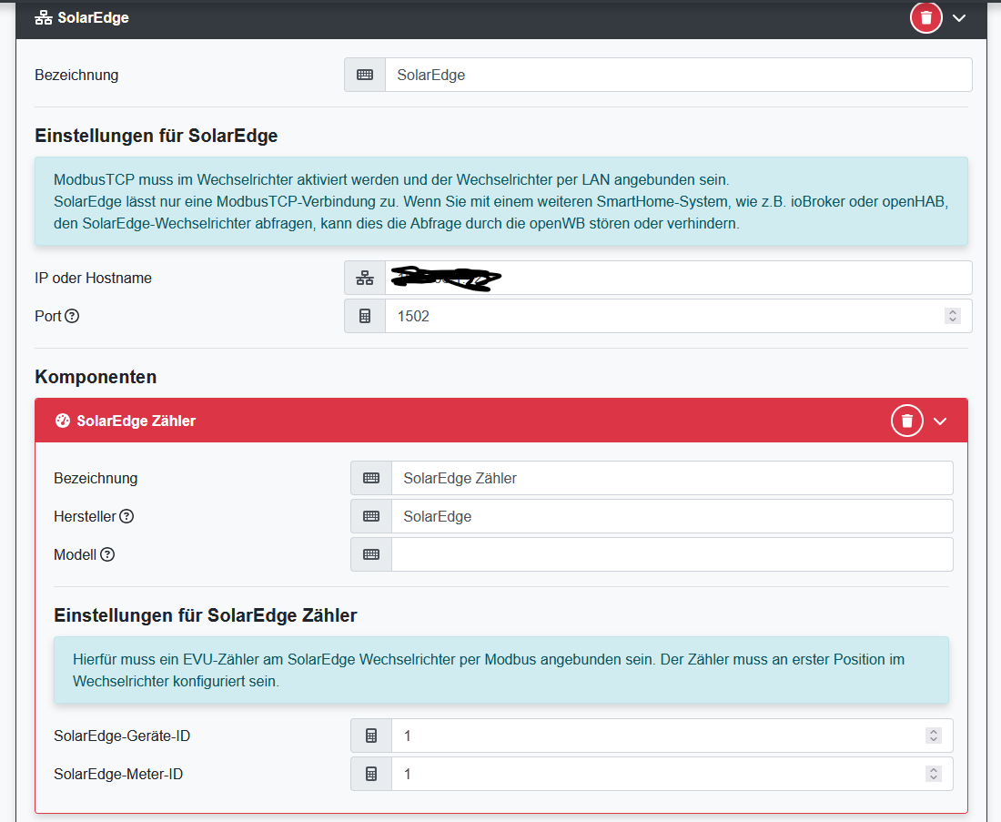Click the IP oder Hostname label
Image resolution: width=1001 pixels, height=822 pixels.
tap(93, 278)
